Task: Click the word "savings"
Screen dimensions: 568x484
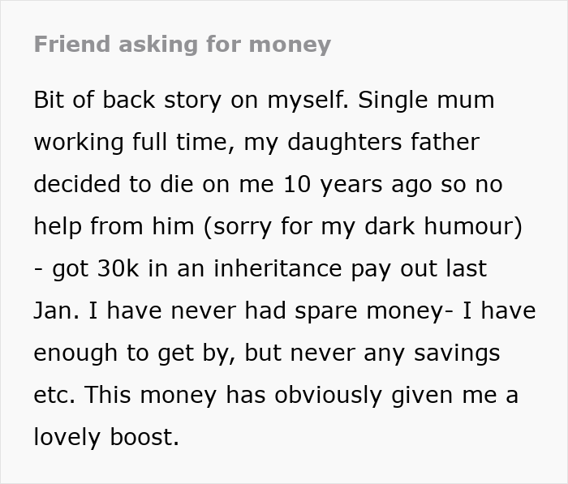Action: (x=454, y=353)
